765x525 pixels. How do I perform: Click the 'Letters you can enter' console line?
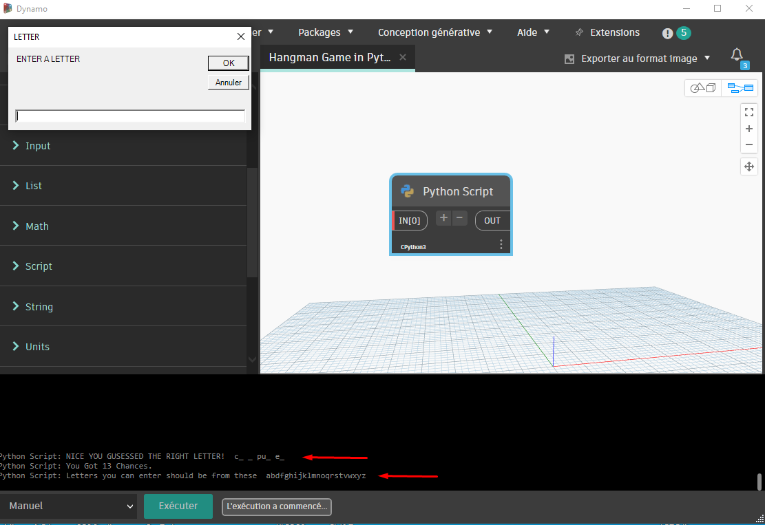[x=183, y=475]
